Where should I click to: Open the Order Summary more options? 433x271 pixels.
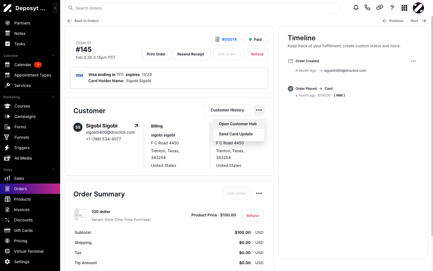click(259, 193)
